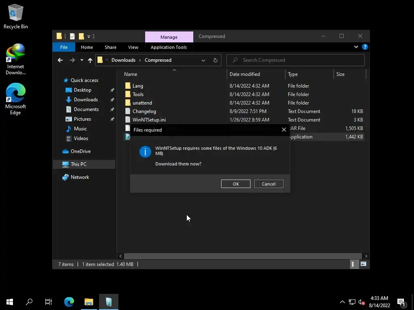The height and width of the screenshot is (310, 414).
Task: Select OneDrive in the navigation pane
Action: 80,151
